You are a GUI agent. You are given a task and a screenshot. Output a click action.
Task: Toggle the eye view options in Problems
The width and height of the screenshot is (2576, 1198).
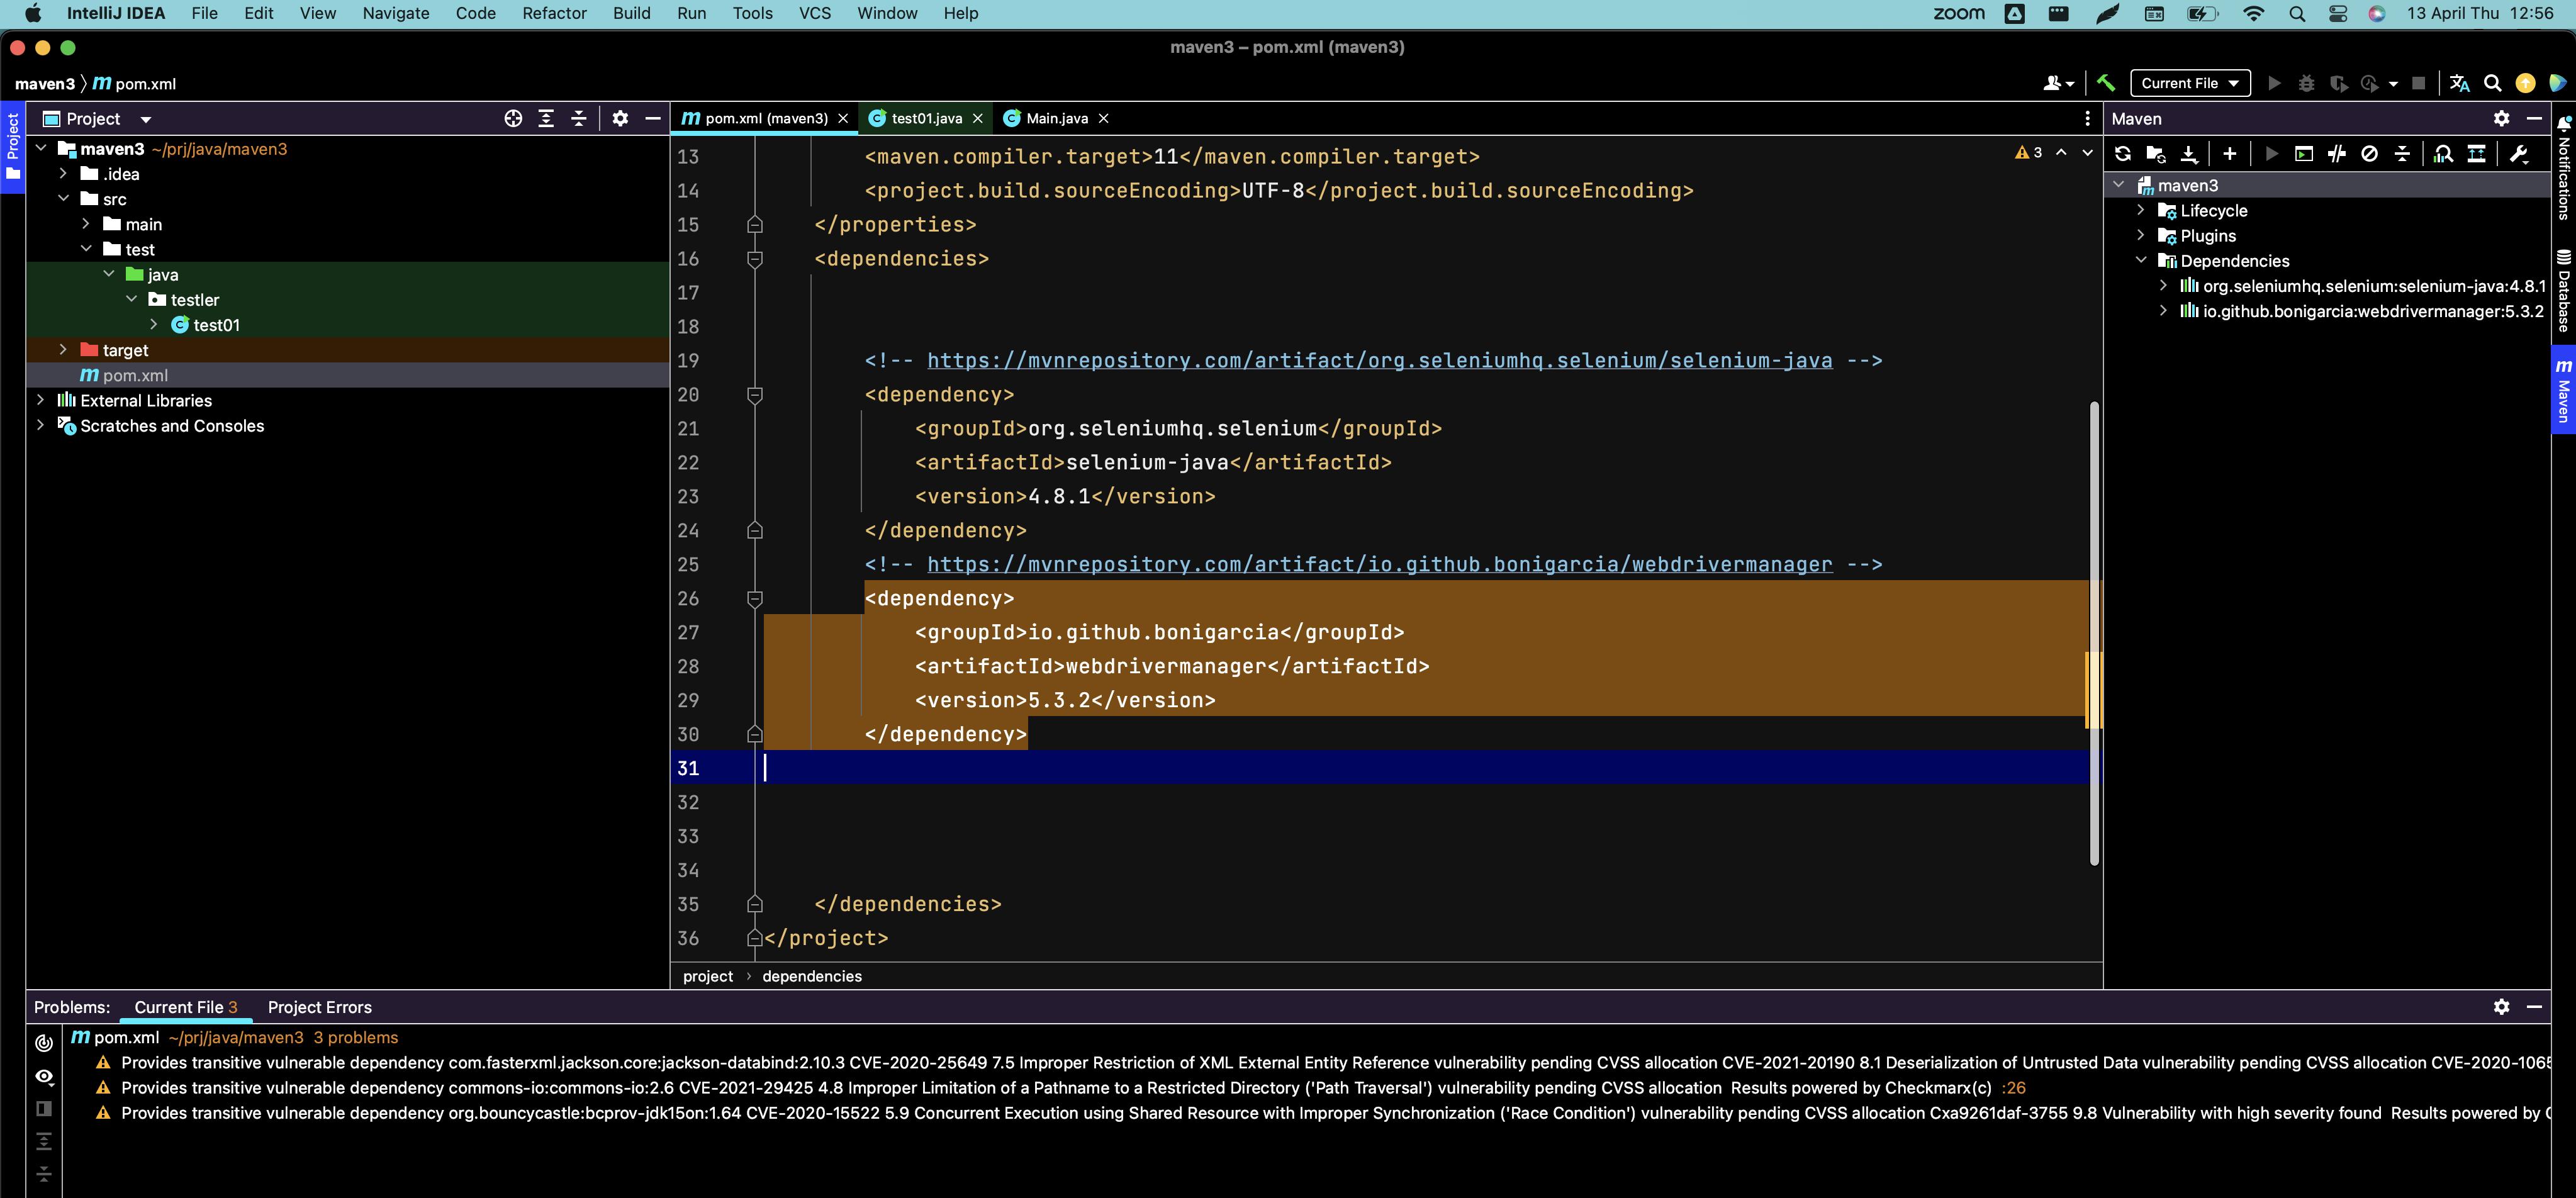(x=44, y=1076)
